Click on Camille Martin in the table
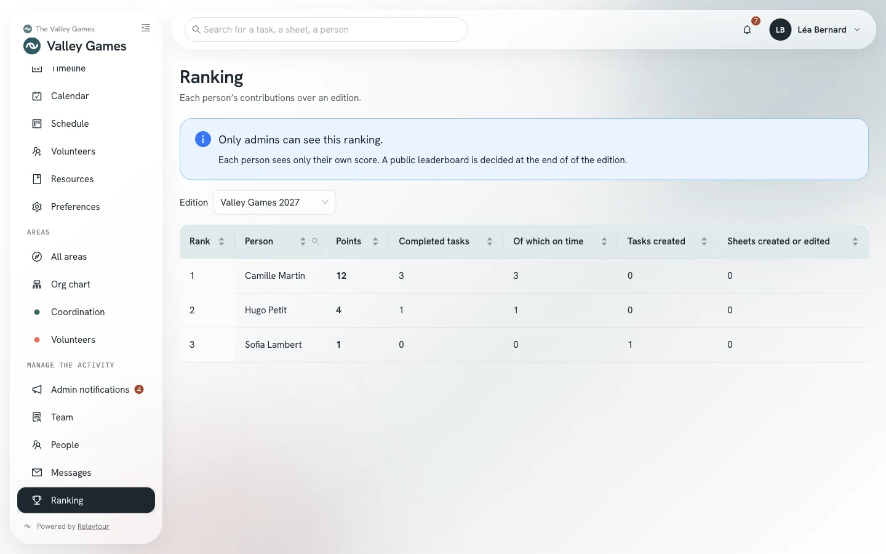This screenshot has height=554, width=886. coord(275,276)
